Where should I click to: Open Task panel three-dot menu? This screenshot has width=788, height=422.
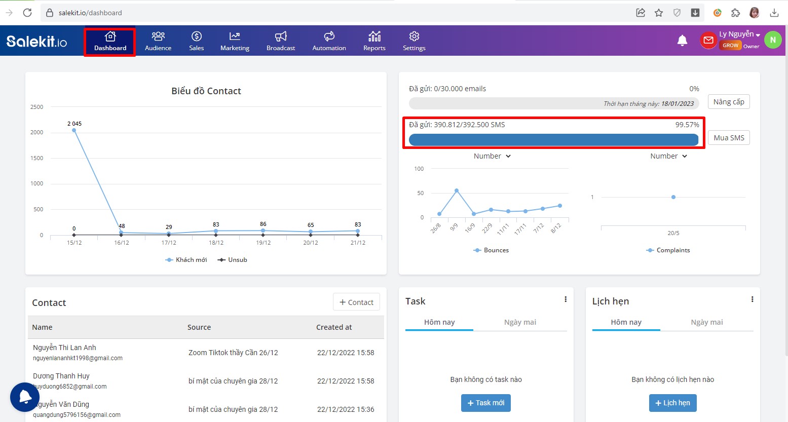coord(566,299)
